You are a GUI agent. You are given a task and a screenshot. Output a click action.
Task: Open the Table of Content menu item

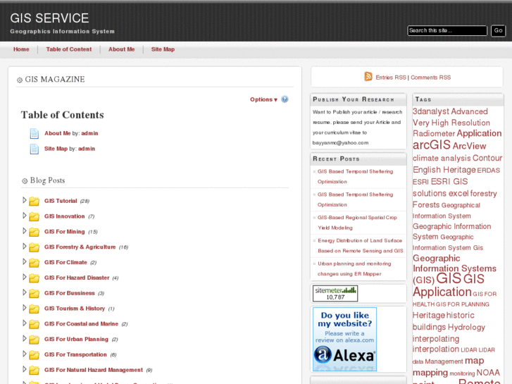pyautogui.click(x=69, y=49)
